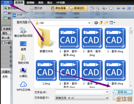Open the 机械制 panel tab
This screenshot has height=104, width=134.
6,29
